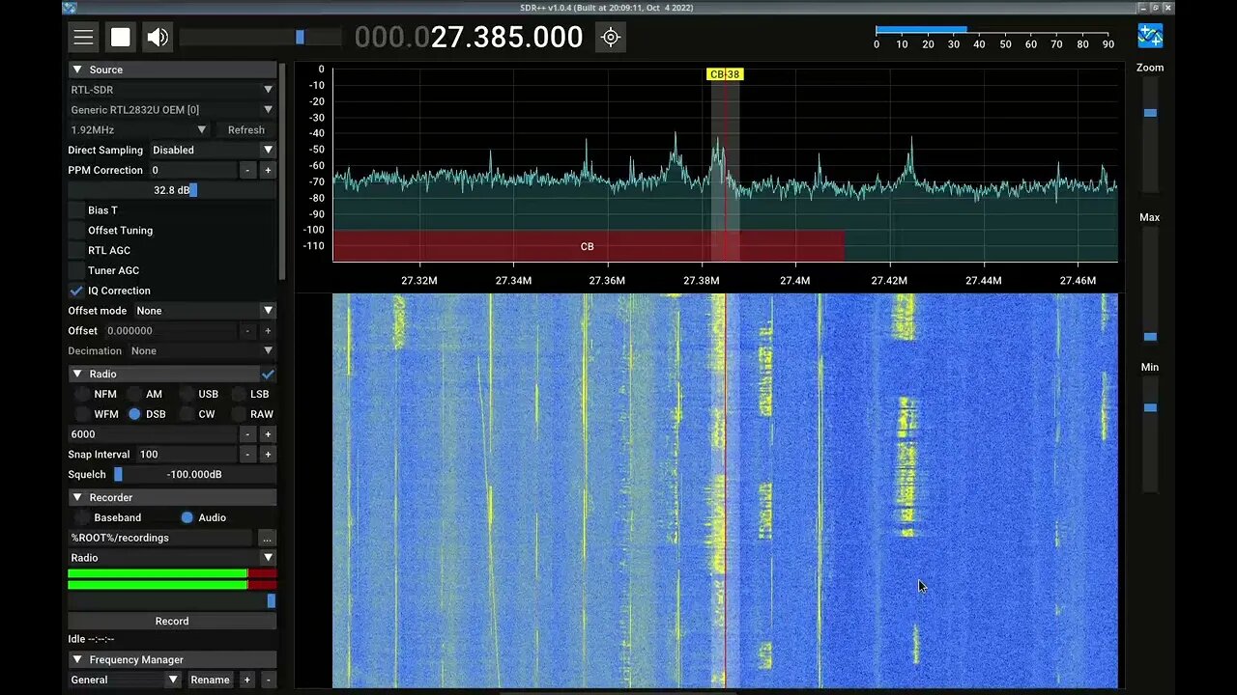Screen dimensions: 1237x695
Task: Add new list with plus button
Action: click(x=247, y=680)
